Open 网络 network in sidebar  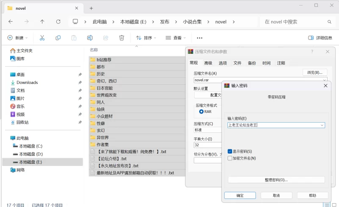17,170
